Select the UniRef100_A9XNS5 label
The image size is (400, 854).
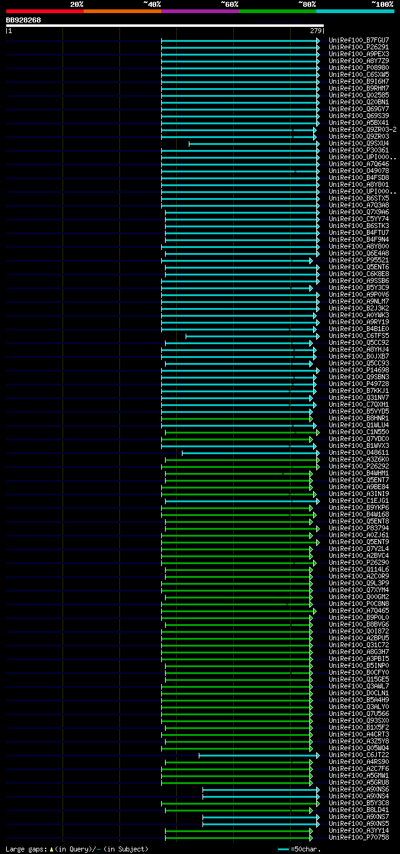359,823
